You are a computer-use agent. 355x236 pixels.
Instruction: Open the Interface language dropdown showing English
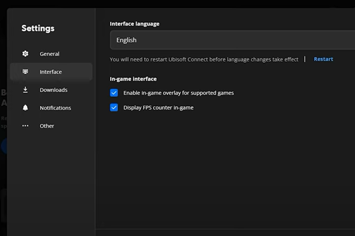click(232, 40)
